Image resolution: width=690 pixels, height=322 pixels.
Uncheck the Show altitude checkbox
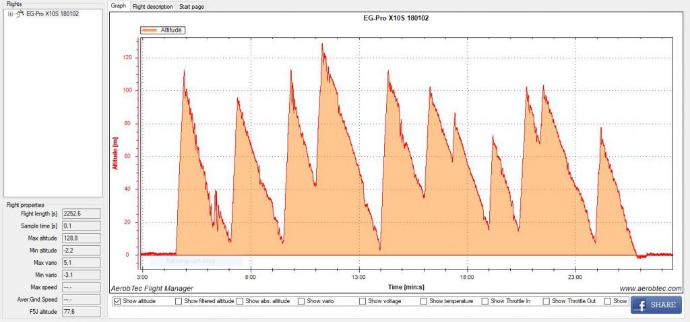click(117, 301)
